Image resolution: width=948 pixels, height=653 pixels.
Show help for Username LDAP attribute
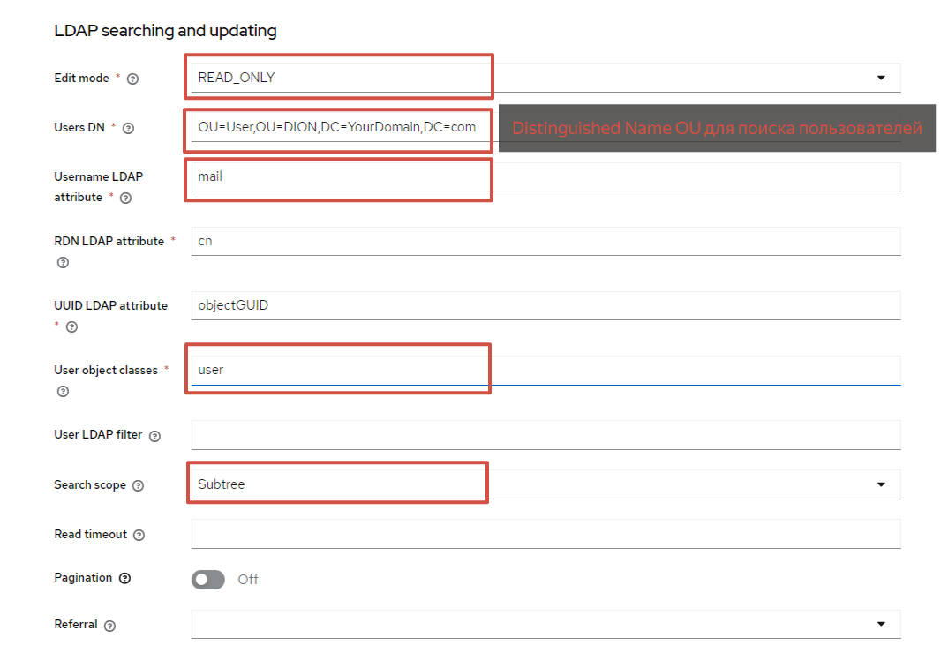pos(125,198)
